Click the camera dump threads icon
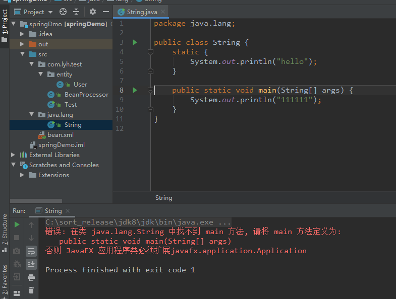Viewport: 396px width, 299px height. coord(17,251)
